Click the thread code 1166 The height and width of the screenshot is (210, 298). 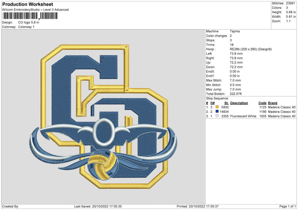263,111
